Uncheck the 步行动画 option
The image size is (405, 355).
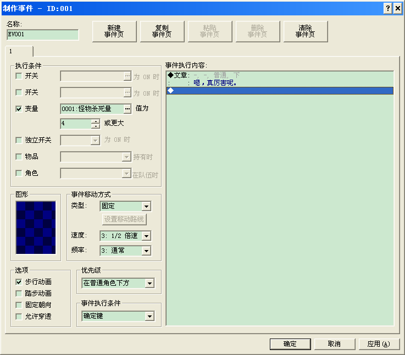(x=19, y=282)
